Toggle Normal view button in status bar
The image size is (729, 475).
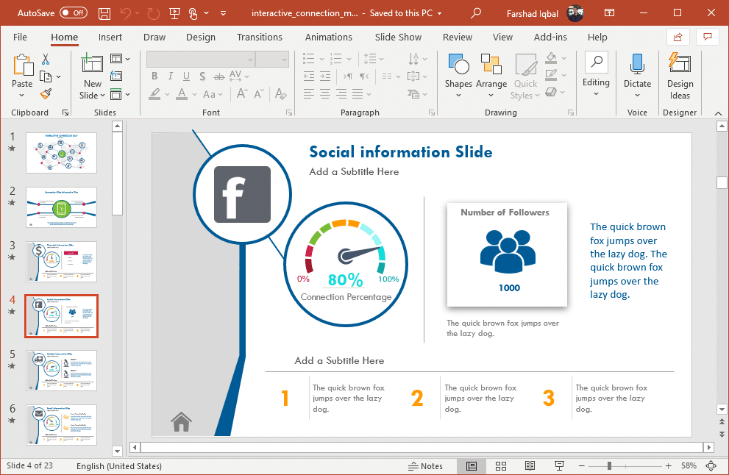pyautogui.click(x=472, y=466)
